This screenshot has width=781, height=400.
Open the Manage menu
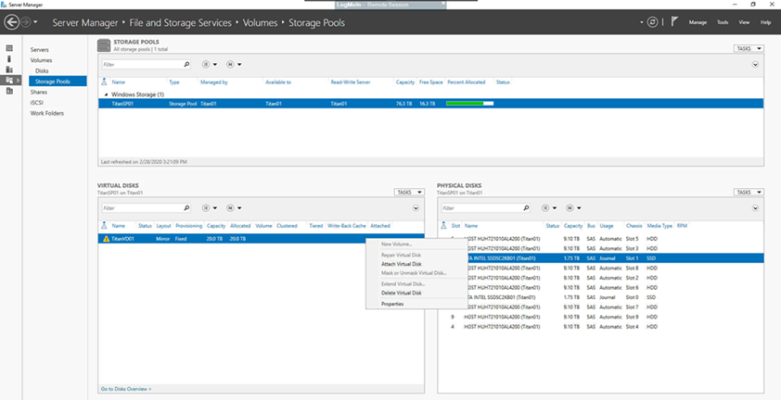(698, 22)
